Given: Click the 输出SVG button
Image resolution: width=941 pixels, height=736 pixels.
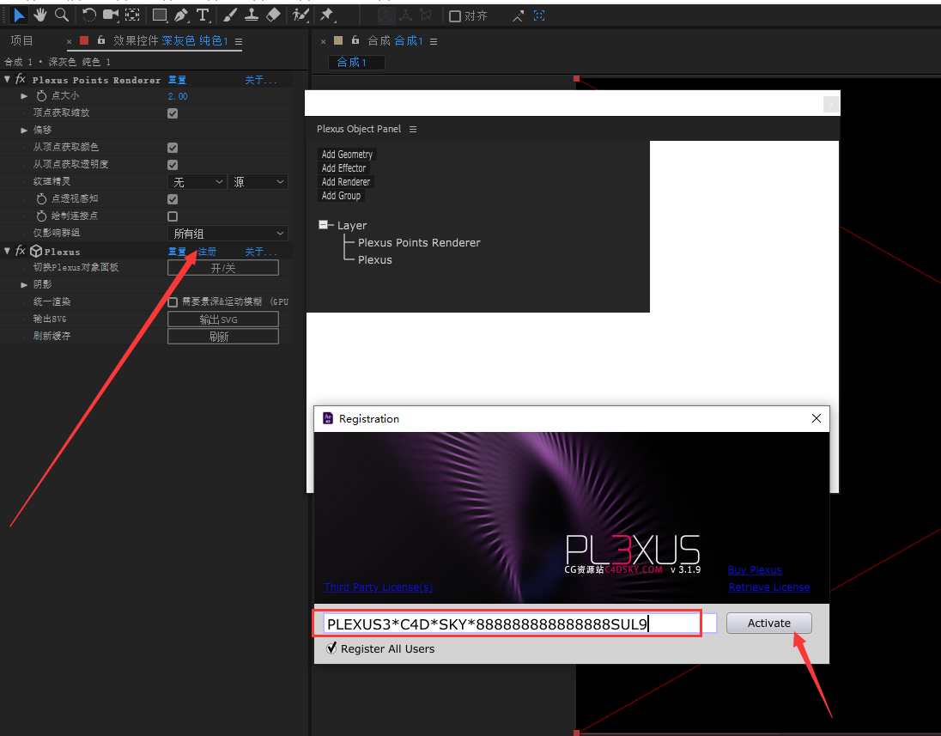Looking at the screenshot, I should [x=222, y=319].
